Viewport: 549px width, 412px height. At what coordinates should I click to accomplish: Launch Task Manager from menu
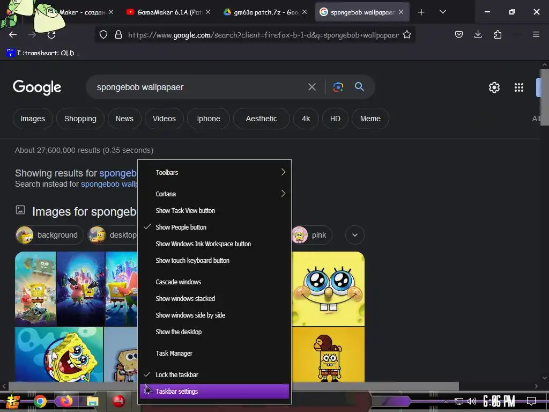click(214, 353)
